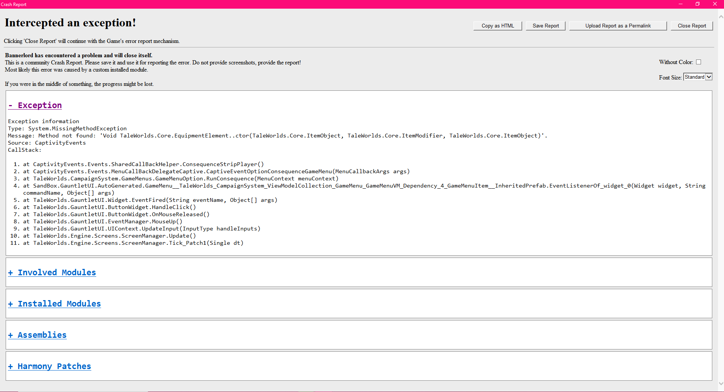Click the 'Type: System.MissingMethodException' line

[x=68, y=128]
